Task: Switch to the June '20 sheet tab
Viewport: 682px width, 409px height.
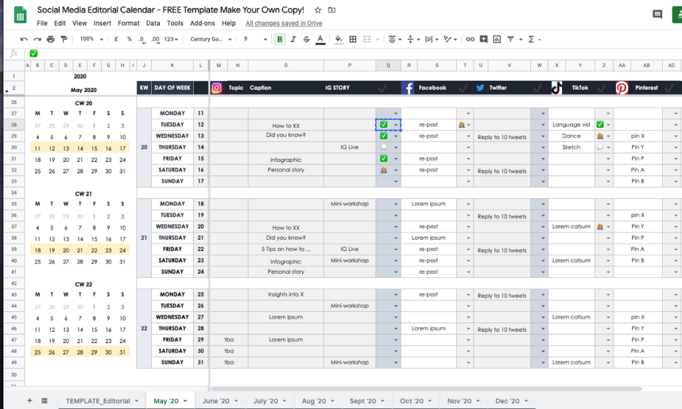Action: pos(219,400)
